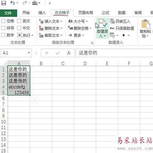Click cell A2 containing 这是我的
This screenshot has width=153, height=153.
[x=19, y=75]
